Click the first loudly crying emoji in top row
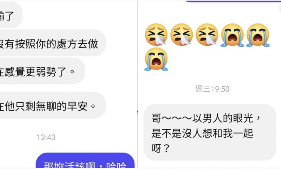Screen dimensions: 281x169 (x=232, y=35)
